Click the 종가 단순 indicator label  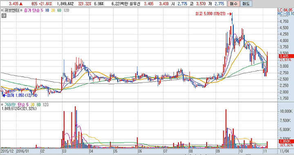tap(31, 11)
